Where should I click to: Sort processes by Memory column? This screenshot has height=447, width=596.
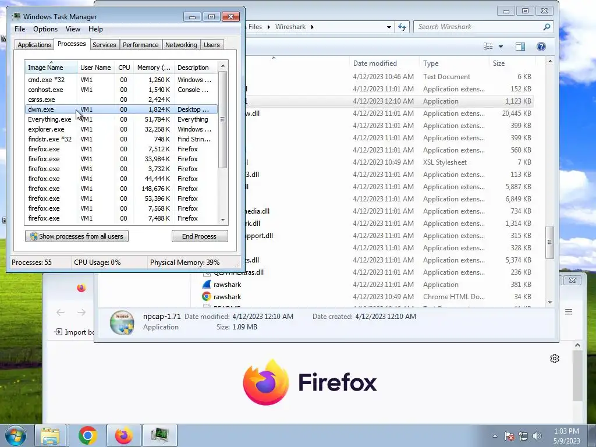coord(154,68)
